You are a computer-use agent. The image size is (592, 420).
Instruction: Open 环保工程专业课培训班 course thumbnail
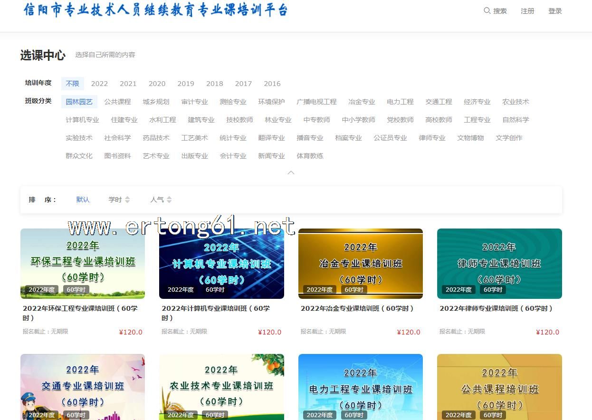point(83,264)
